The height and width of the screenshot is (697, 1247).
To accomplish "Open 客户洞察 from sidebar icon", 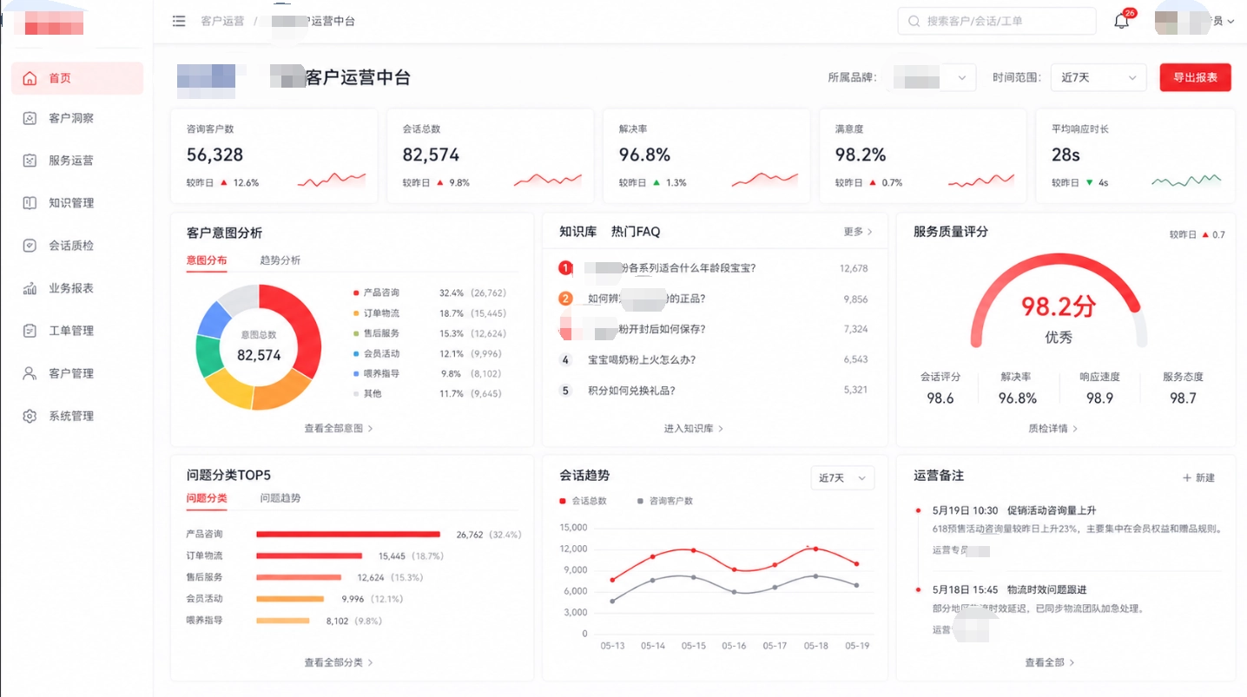I will point(30,118).
